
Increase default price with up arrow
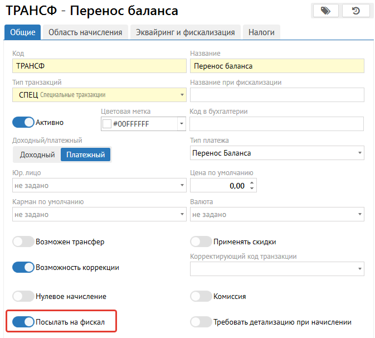pos(252,182)
